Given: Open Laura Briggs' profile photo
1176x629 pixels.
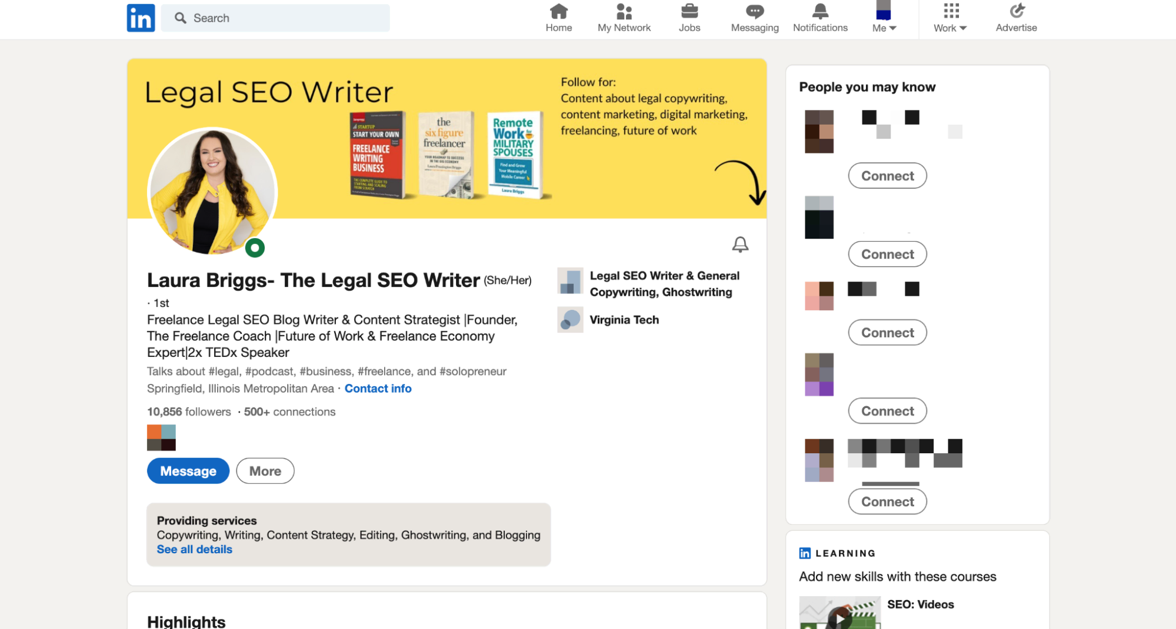Looking at the screenshot, I should (212, 192).
